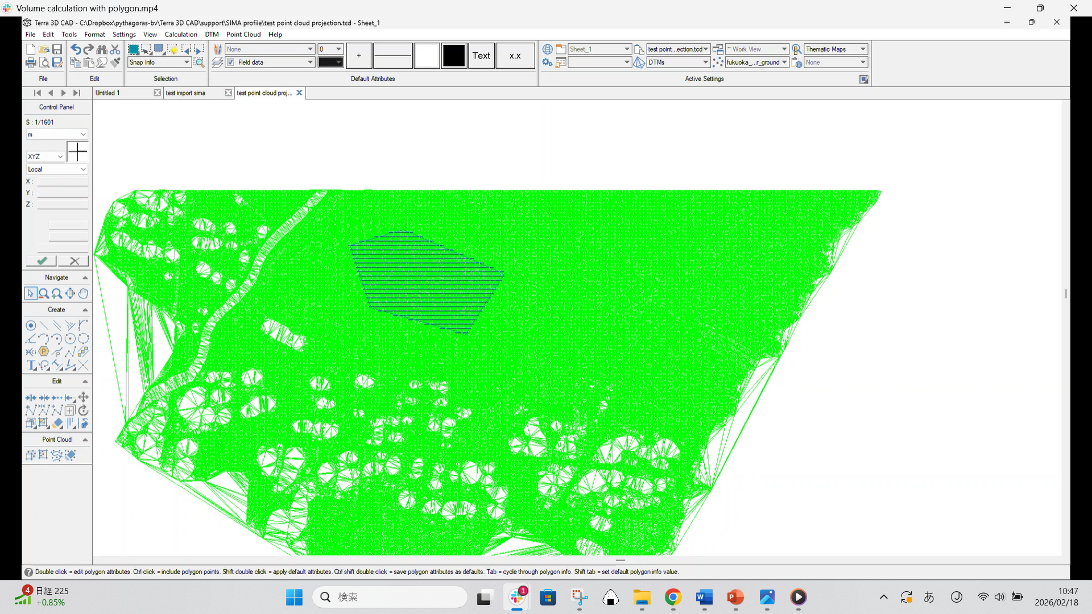Open the XYZ coordinate mode dropdown
1092x614 pixels.
pyautogui.click(x=60, y=156)
